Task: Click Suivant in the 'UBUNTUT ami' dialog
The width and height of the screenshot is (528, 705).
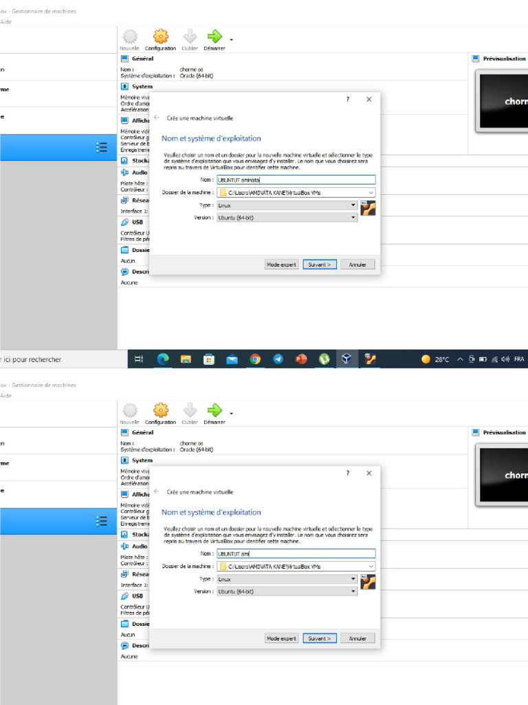Action: coord(319,638)
